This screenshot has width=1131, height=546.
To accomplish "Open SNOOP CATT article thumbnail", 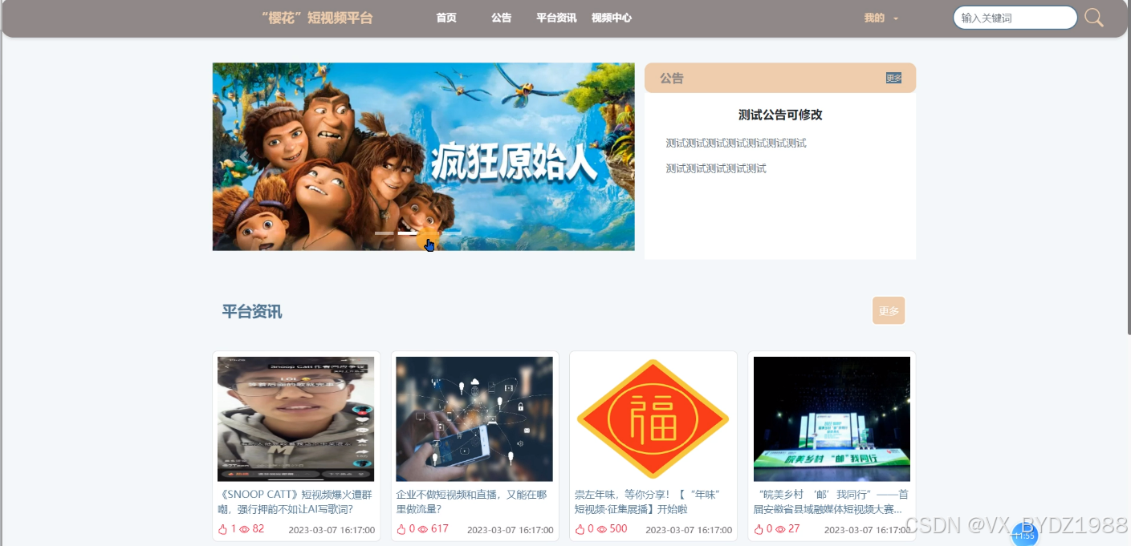I will click(x=296, y=419).
